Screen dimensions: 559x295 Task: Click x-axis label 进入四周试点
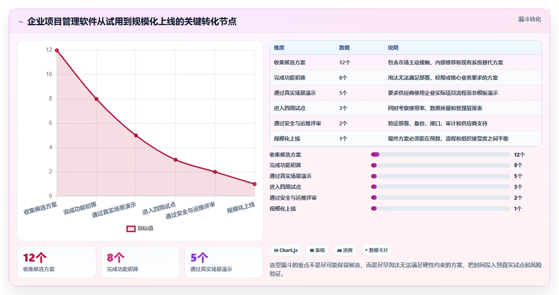159,208
